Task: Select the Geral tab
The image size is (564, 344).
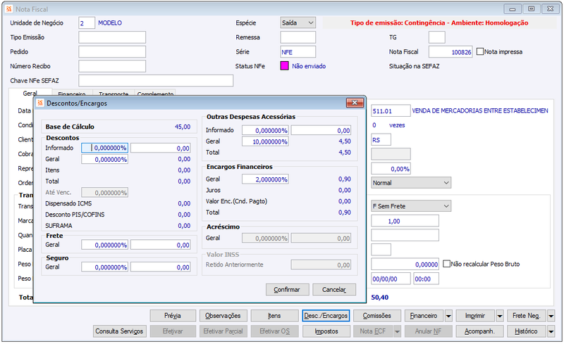Action: [30, 93]
